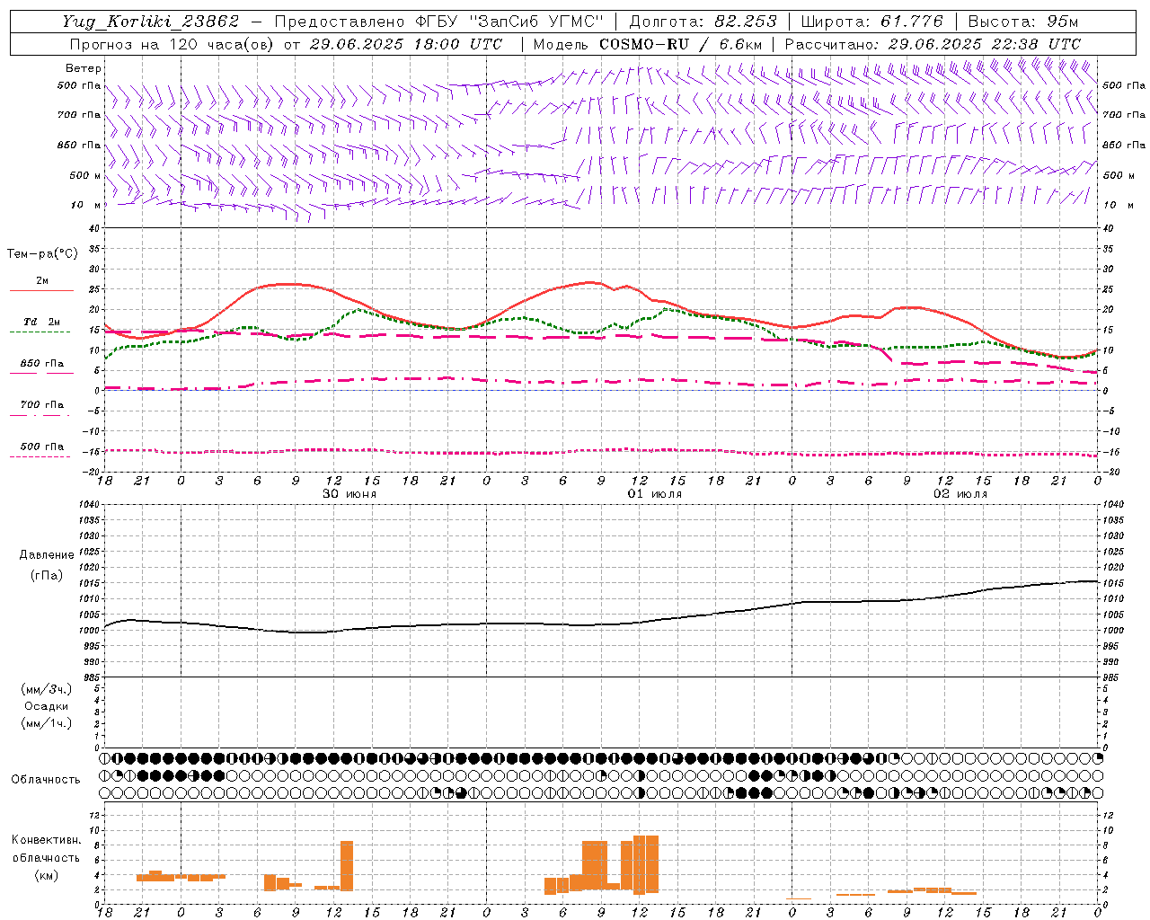Click the date label 30 июня
Viewport: 1150px width, 920px height.
pyautogui.click(x=349, y=494)
